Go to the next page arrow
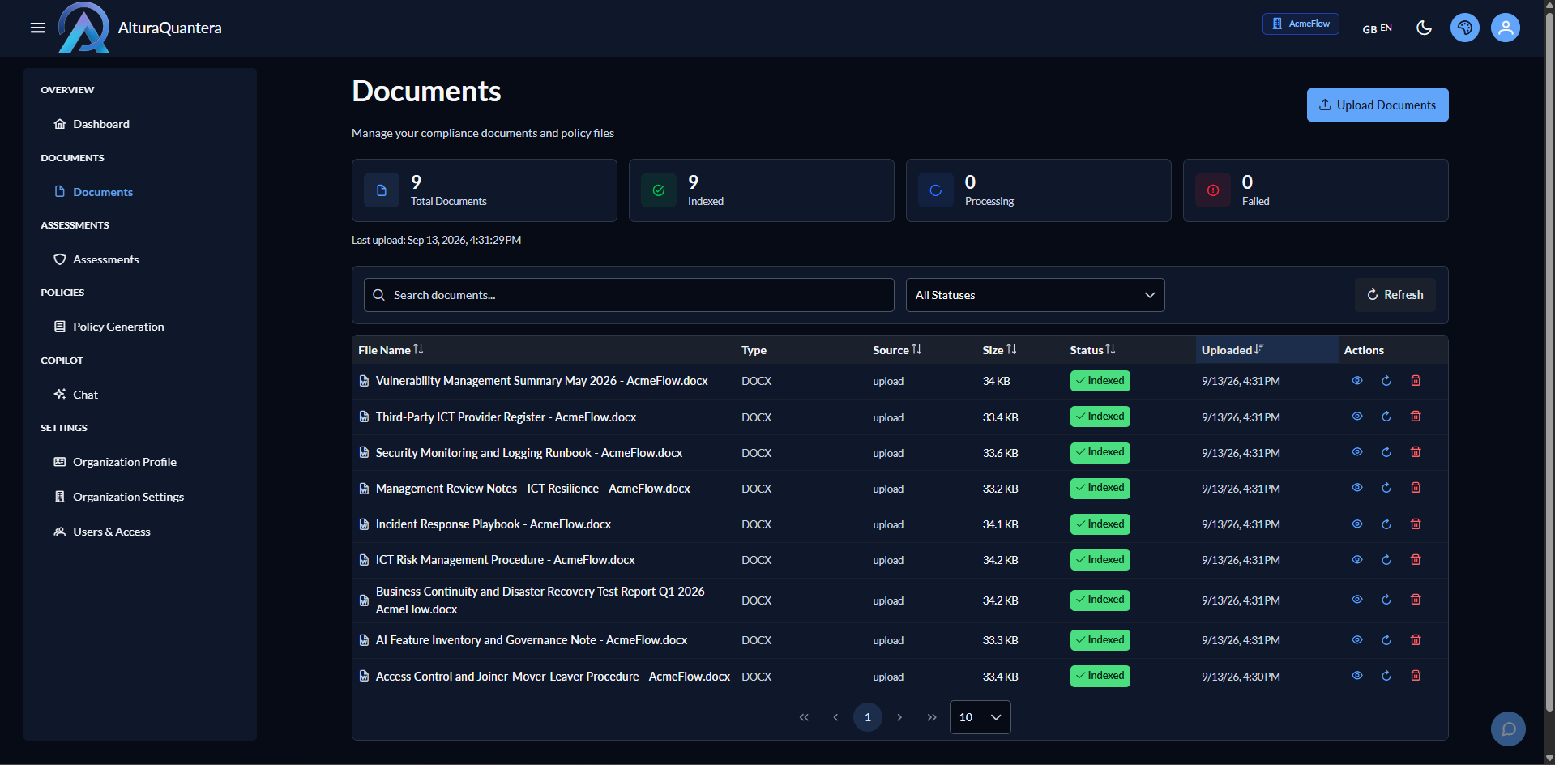The width and height of the screenshot is (1555, 765). (x=899, y=717)
